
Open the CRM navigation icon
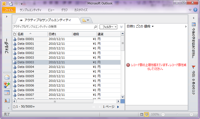pos(7,85)
